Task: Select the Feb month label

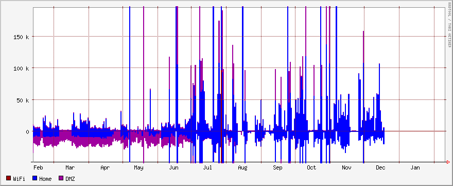Action: (x=39, y=167)
